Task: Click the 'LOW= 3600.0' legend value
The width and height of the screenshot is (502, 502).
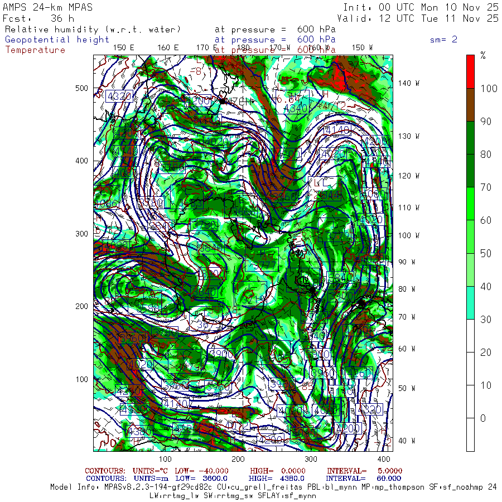Action: coord(201,479)
